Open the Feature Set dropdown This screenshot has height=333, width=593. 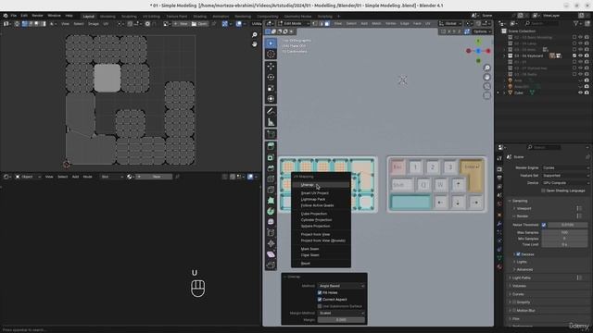click(565, 176)
